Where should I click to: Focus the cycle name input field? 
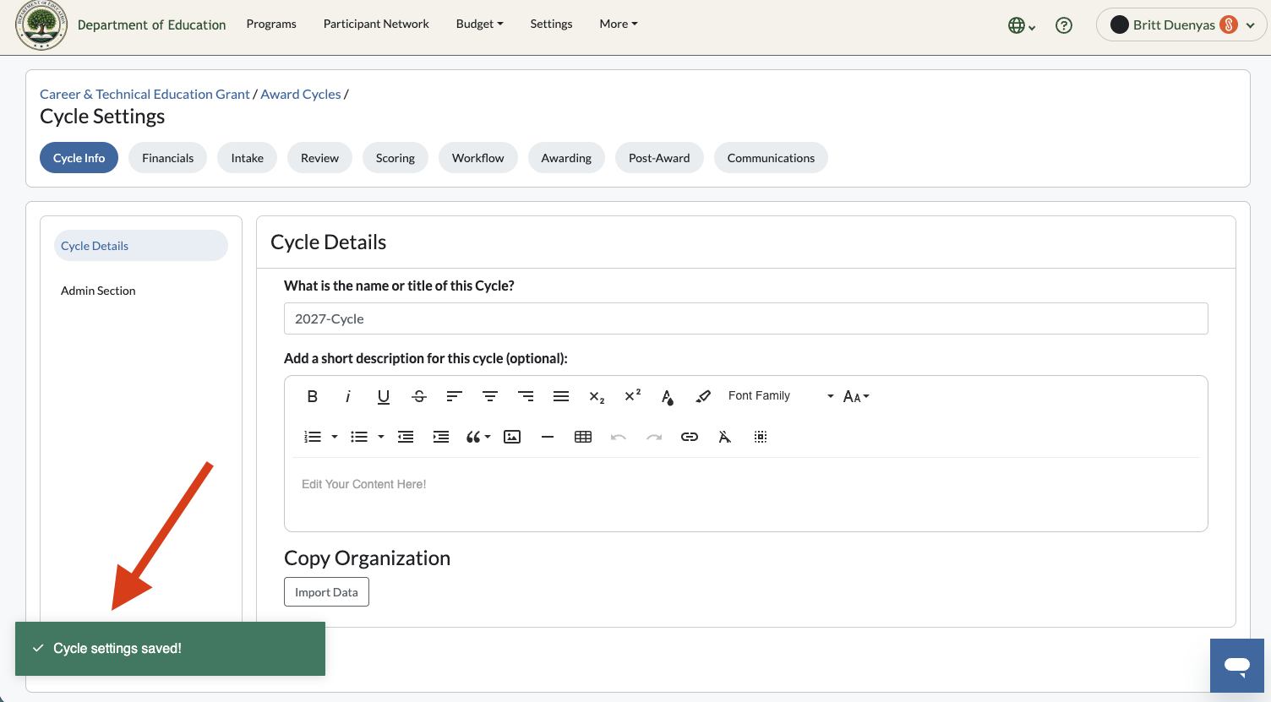click(746, 318)
